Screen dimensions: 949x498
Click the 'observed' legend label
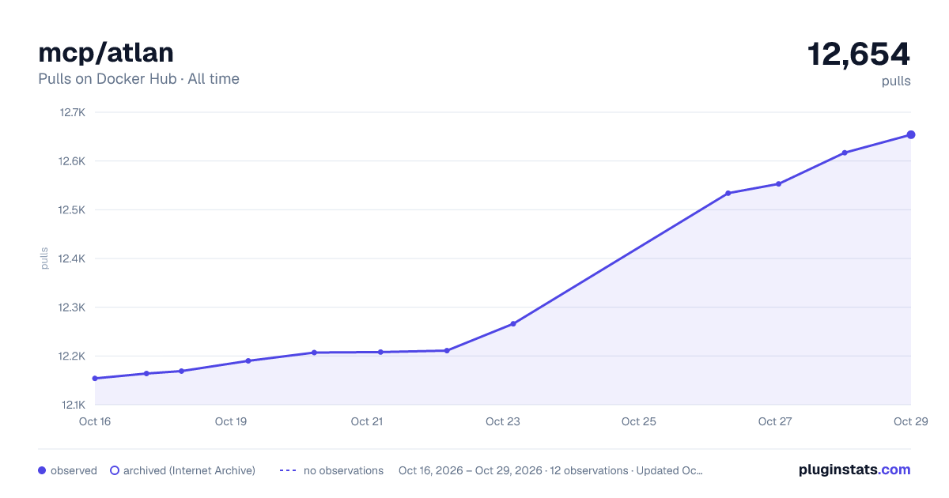click(74, 470)
